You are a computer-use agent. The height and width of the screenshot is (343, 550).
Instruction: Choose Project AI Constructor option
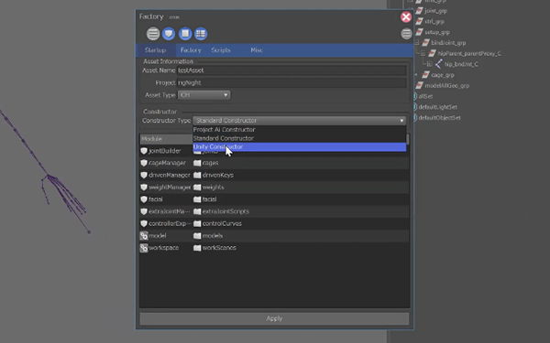[299, 130]
